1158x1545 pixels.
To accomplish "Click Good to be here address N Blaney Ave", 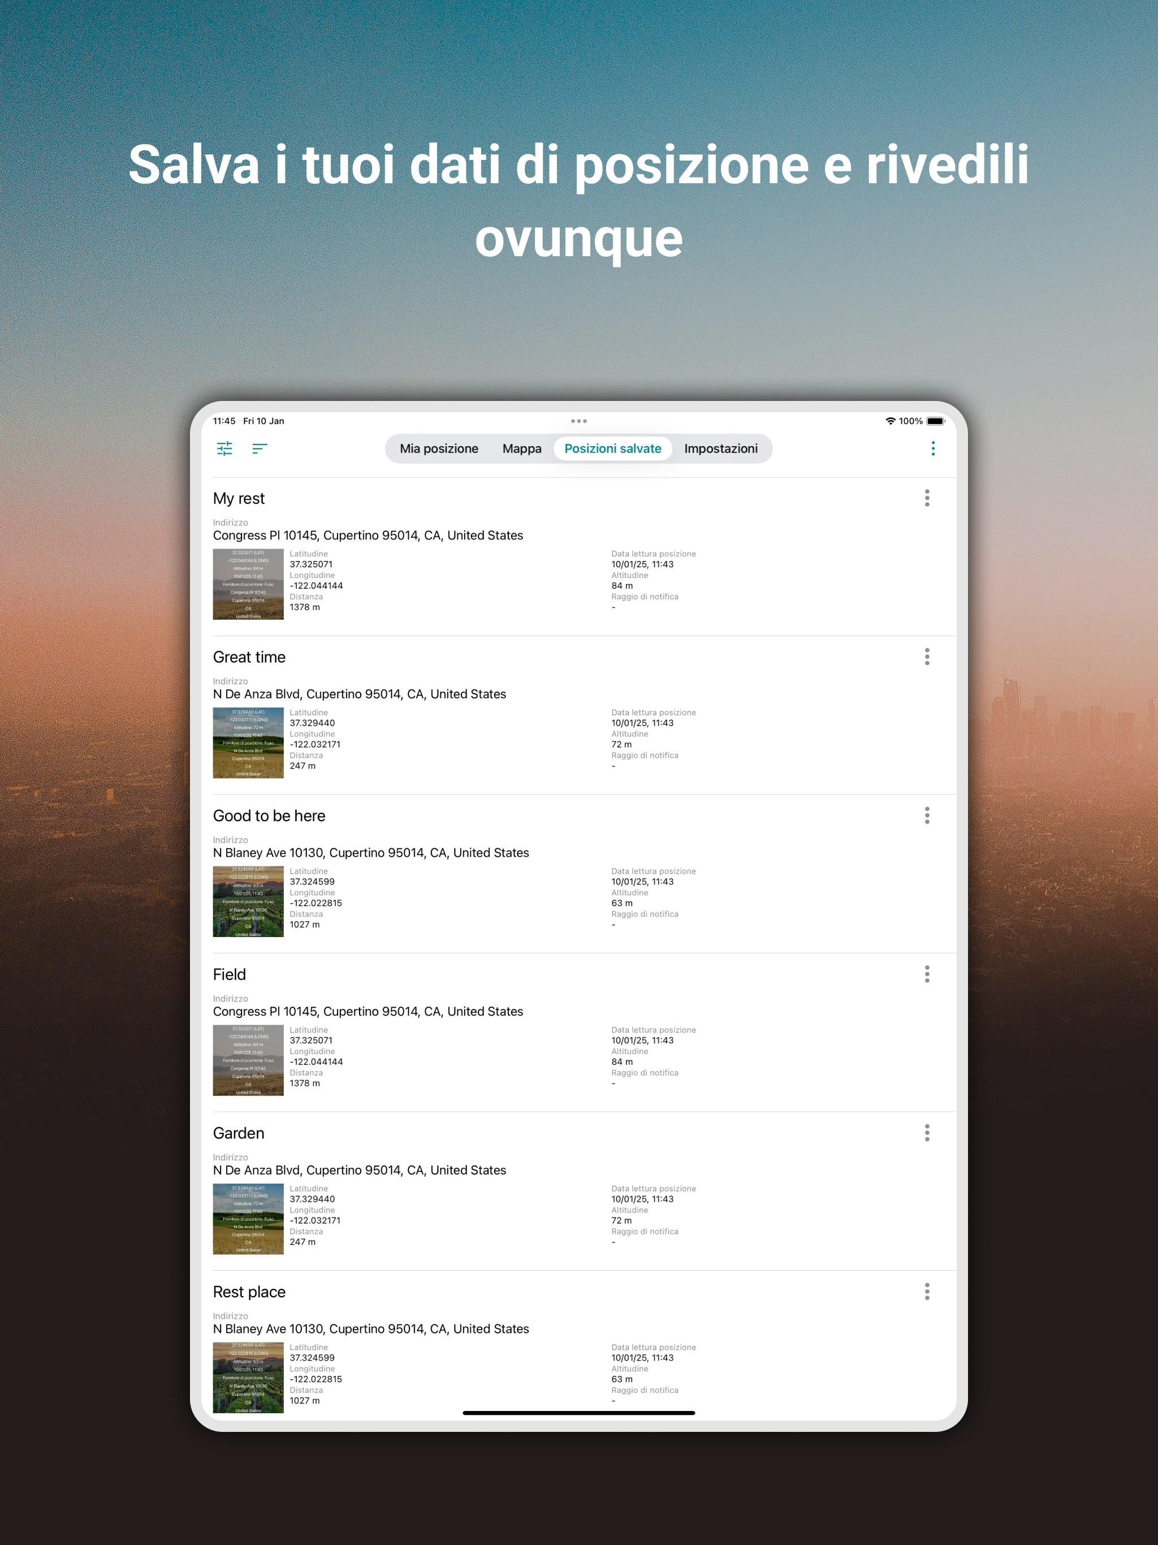I will (x=371, y=852).
